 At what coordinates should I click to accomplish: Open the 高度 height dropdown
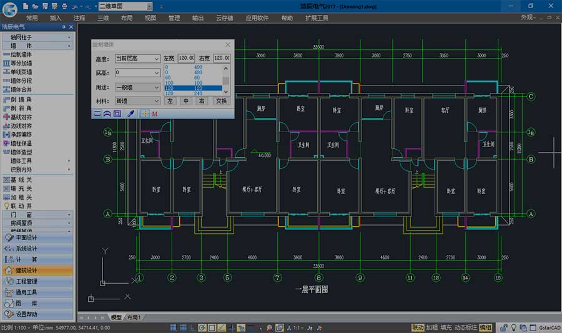click(x=137, y=59)
